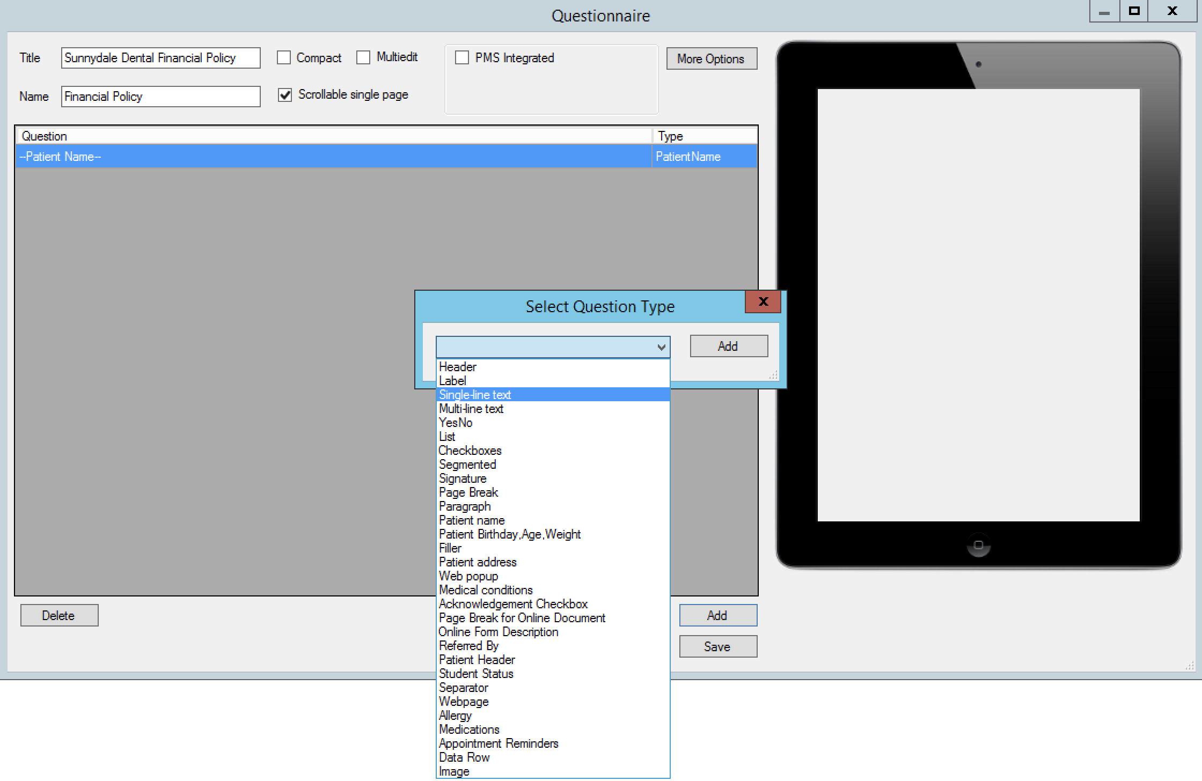Viewport: 1202px width, 781px height.
Task: Pick List question type
Action: pos(553,437)
